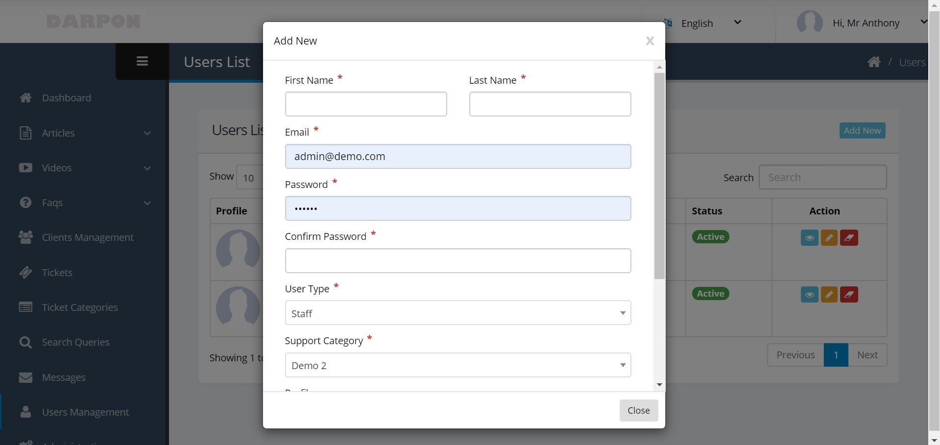Click the Confirm Password field
The image size is (940, 445).
(458, 261)
